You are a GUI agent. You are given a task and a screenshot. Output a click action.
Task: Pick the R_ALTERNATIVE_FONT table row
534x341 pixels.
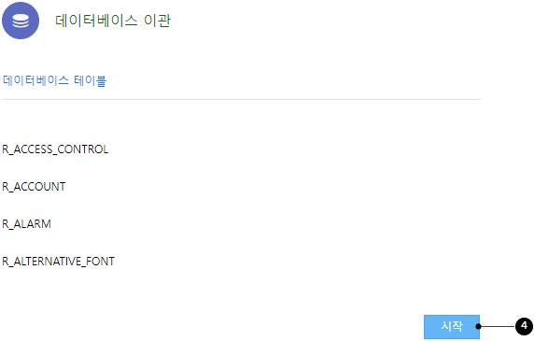[x=58, y=262]
